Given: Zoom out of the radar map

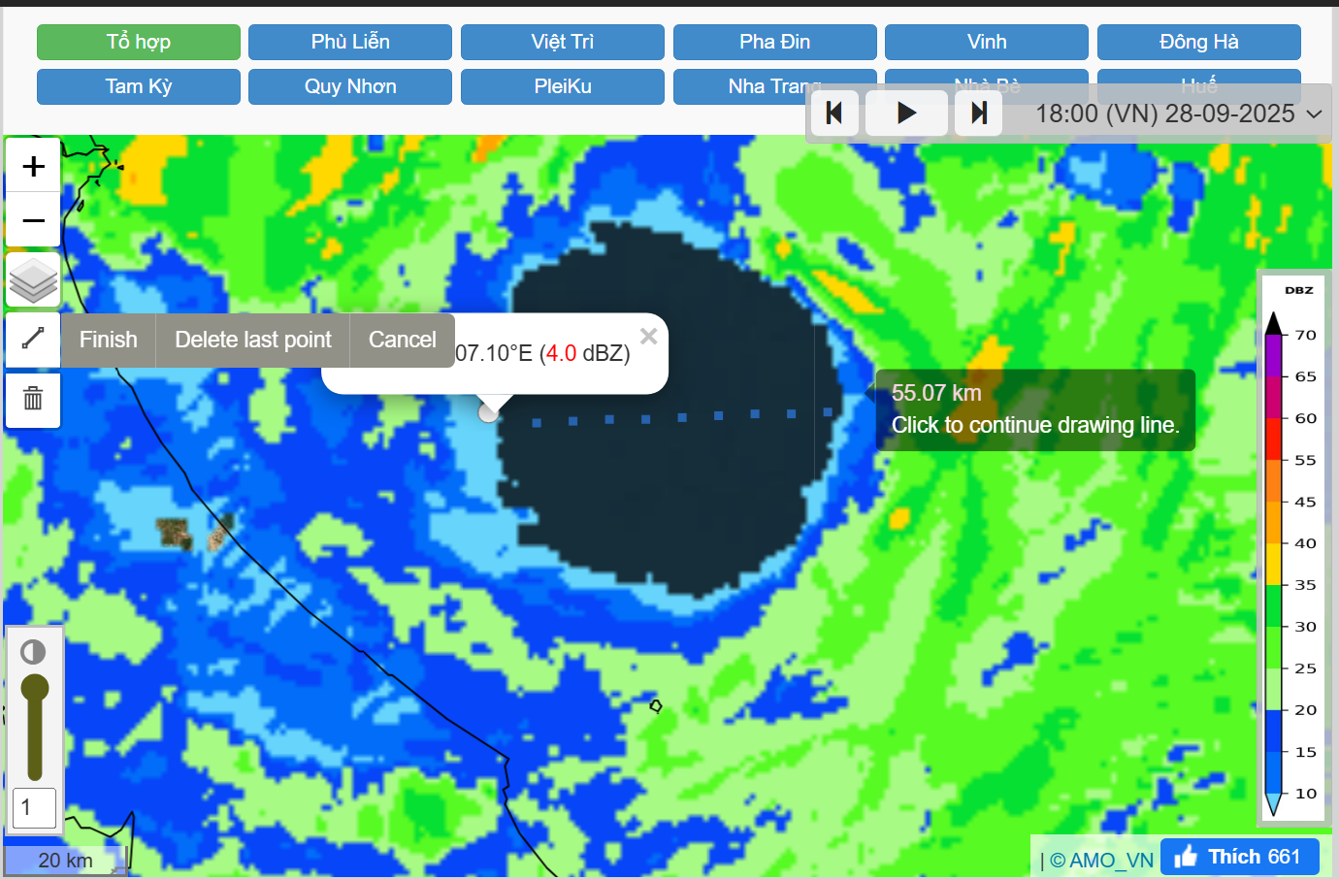Looking at the screenshot, I should [34, 221].
